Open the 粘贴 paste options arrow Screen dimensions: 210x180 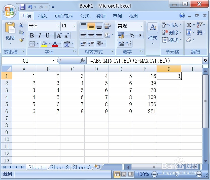click(10, 43)
